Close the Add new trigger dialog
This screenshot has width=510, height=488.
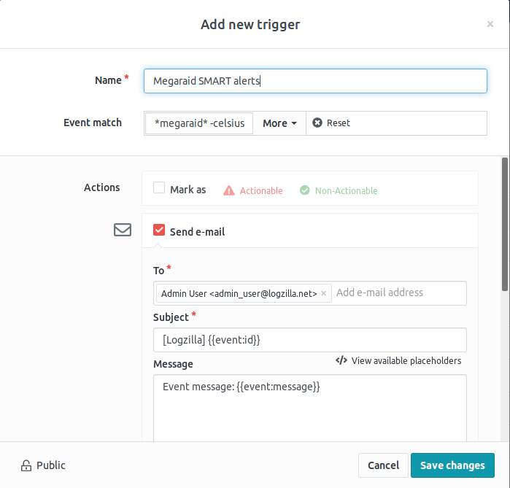[x=490, y=24]
